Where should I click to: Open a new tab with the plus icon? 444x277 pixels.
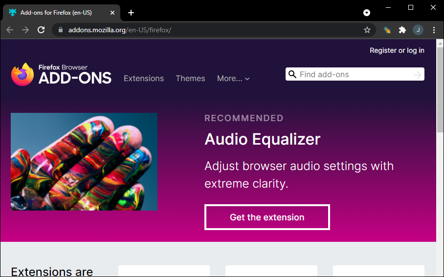point(131,13)
